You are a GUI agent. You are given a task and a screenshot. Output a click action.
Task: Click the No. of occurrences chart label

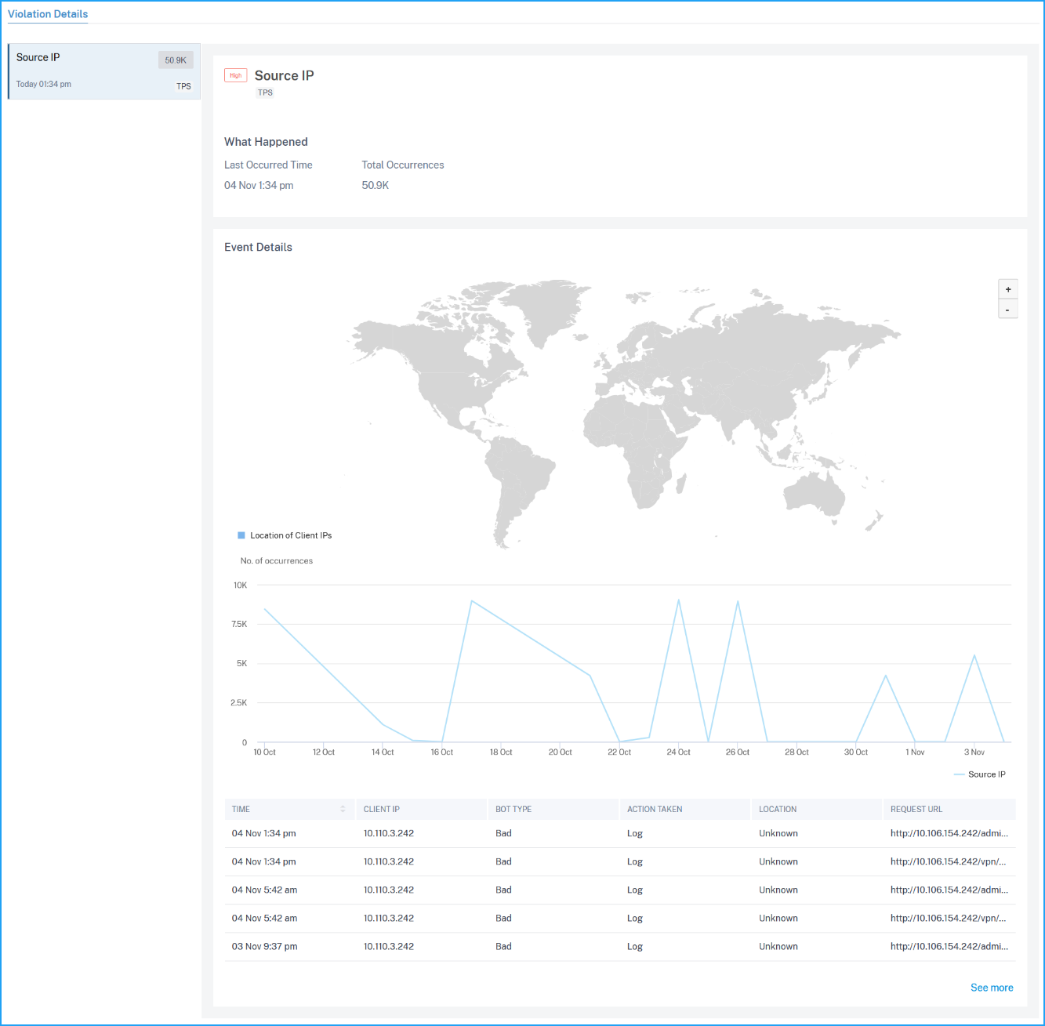pyautogui.click(x=277, y=560)
